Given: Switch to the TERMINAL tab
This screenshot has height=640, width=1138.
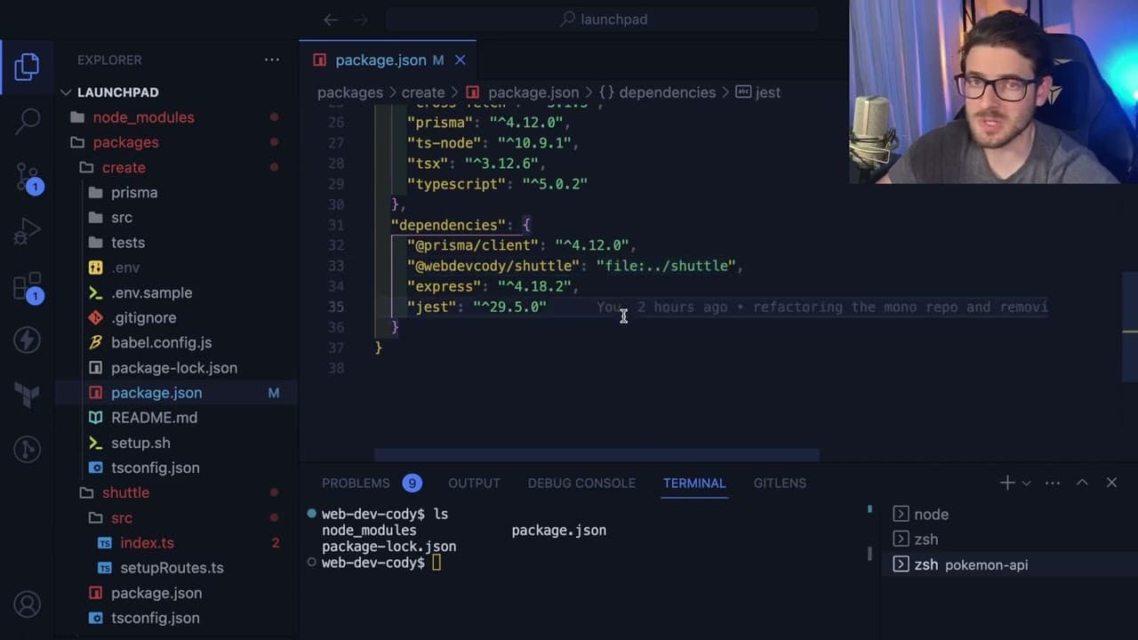Looking at the screenshot, I should (694, 483).
